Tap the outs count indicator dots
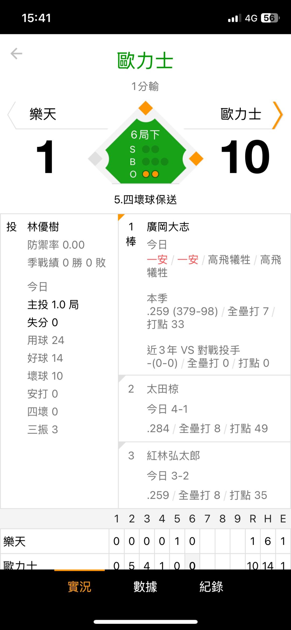 (x=150, y=174)
